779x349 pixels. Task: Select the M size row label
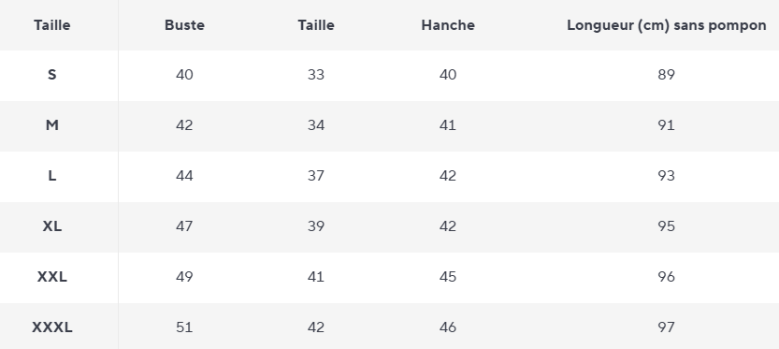pos(51,125)
